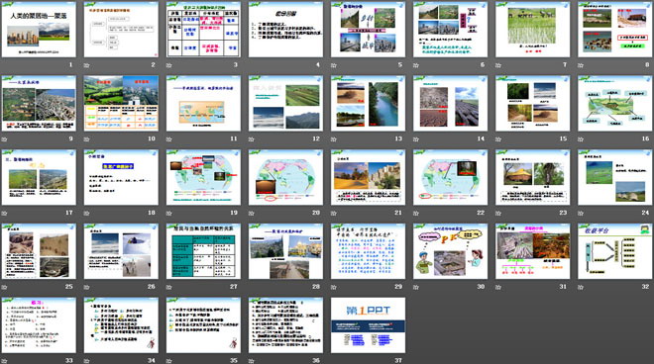Select slide 29 with blue text paragraphs

click(368, 251)
